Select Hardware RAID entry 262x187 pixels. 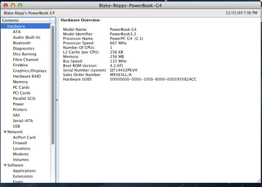[x=27, y=76]
